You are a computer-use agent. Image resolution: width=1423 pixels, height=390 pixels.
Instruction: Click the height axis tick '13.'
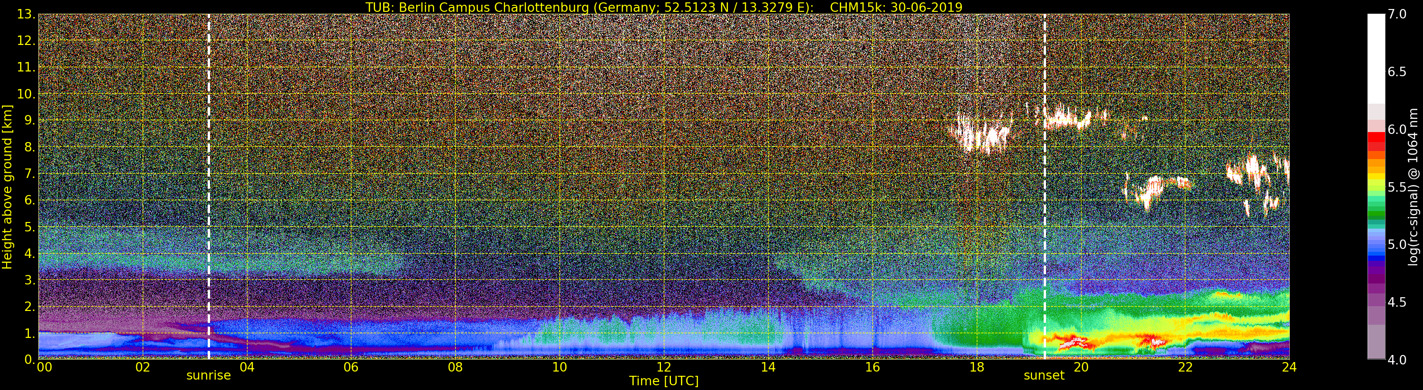click(26, 14)
